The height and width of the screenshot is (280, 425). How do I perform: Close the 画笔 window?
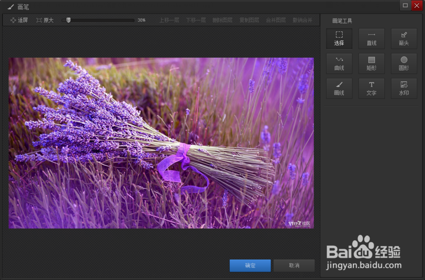pyautogui.click(x=417, y=6)
